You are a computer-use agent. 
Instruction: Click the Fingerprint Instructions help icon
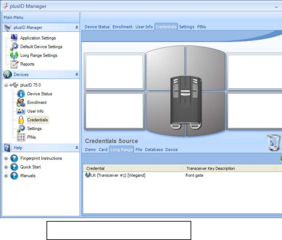[x=14, y=158]
